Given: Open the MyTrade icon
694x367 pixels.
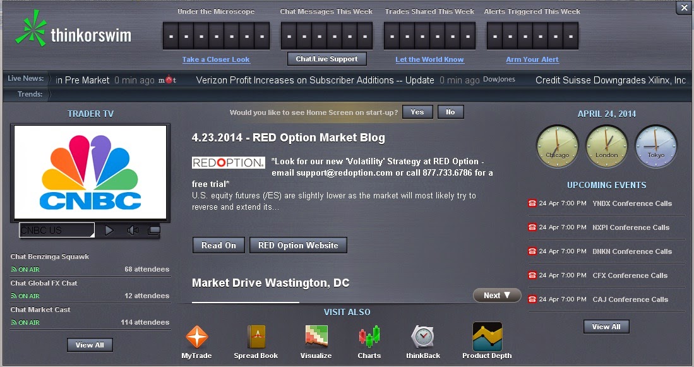Looking at the screenshot, I should click(x=196, y=337).
